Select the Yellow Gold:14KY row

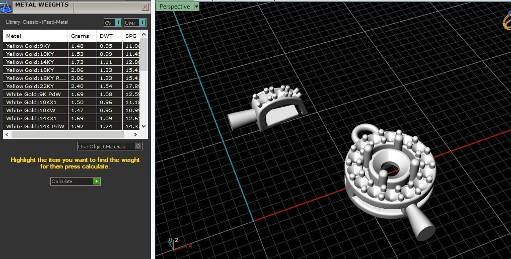click(71, 62)
